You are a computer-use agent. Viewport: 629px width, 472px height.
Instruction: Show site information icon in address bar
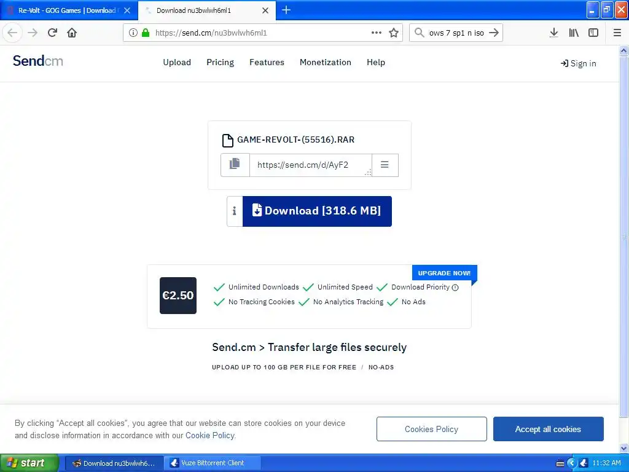click(x=133, y=33)
